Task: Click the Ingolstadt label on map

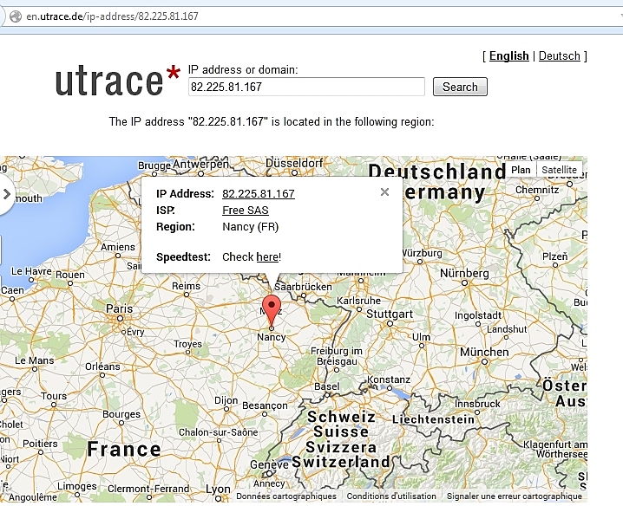Action: [478, 315]
